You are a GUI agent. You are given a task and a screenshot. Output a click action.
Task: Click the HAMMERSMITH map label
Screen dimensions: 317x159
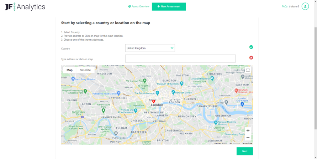(x=111, y=117)
